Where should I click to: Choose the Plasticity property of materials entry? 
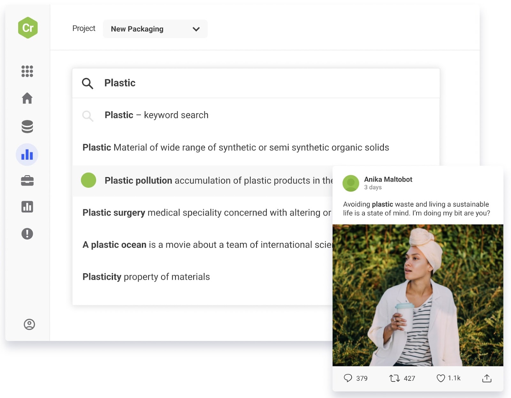[x=146, y=277]
